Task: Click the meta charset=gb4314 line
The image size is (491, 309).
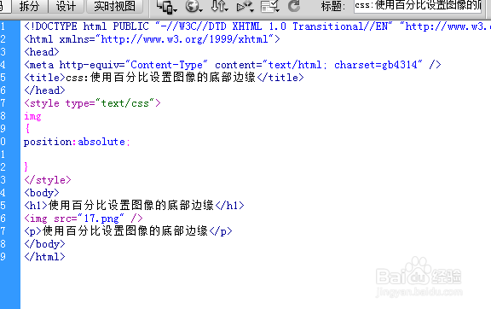Action: [233, 65]
